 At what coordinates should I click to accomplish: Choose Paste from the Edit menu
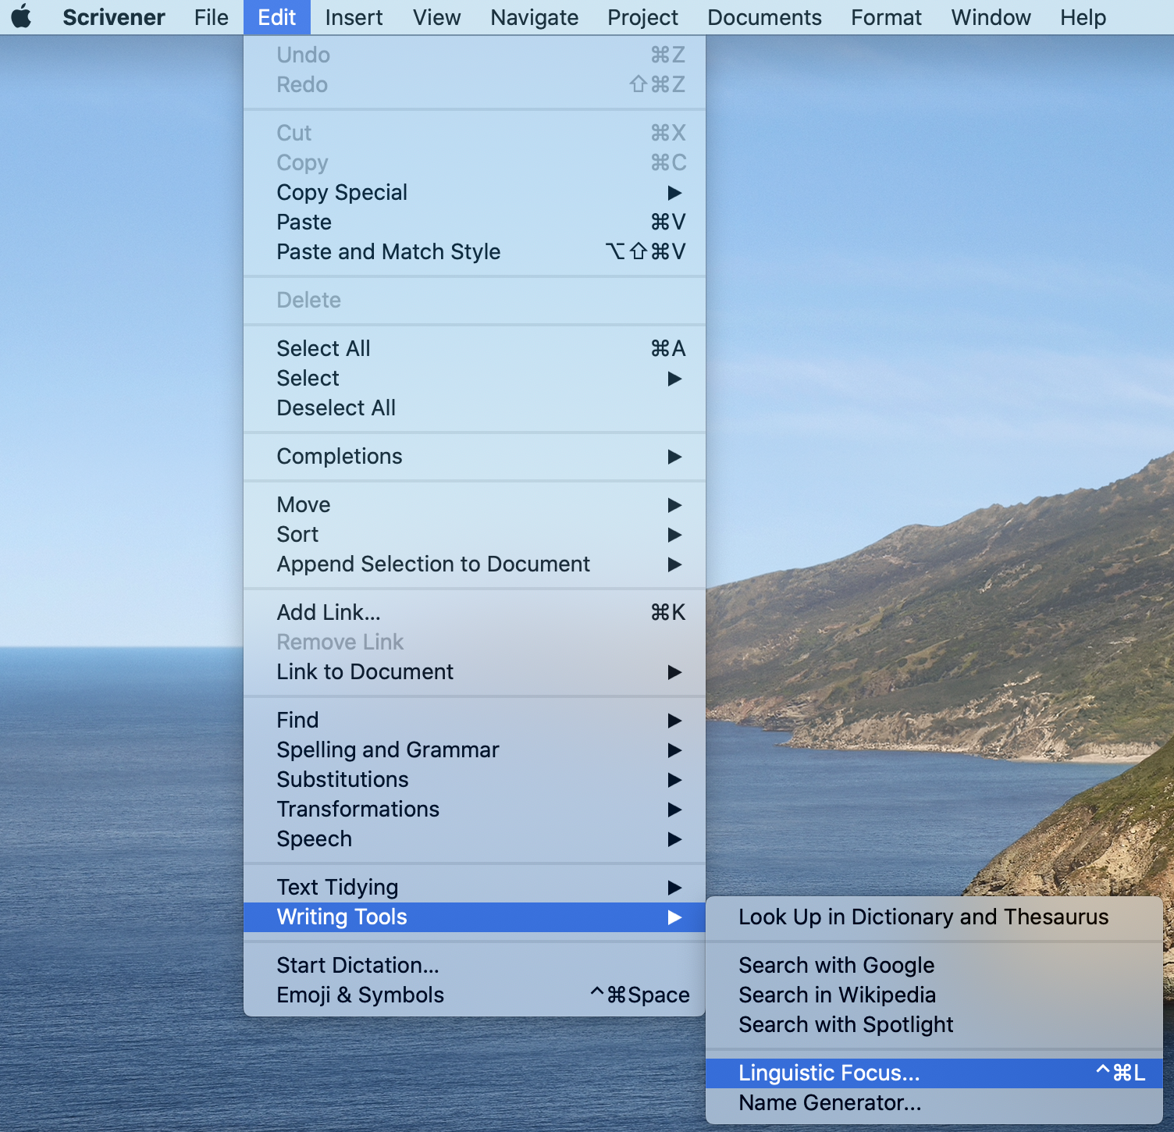(x=475, y=222)
